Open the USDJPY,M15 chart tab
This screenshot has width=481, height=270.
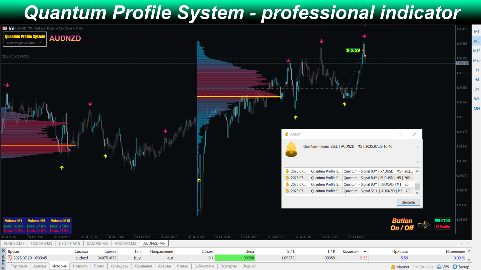(69, 243)
